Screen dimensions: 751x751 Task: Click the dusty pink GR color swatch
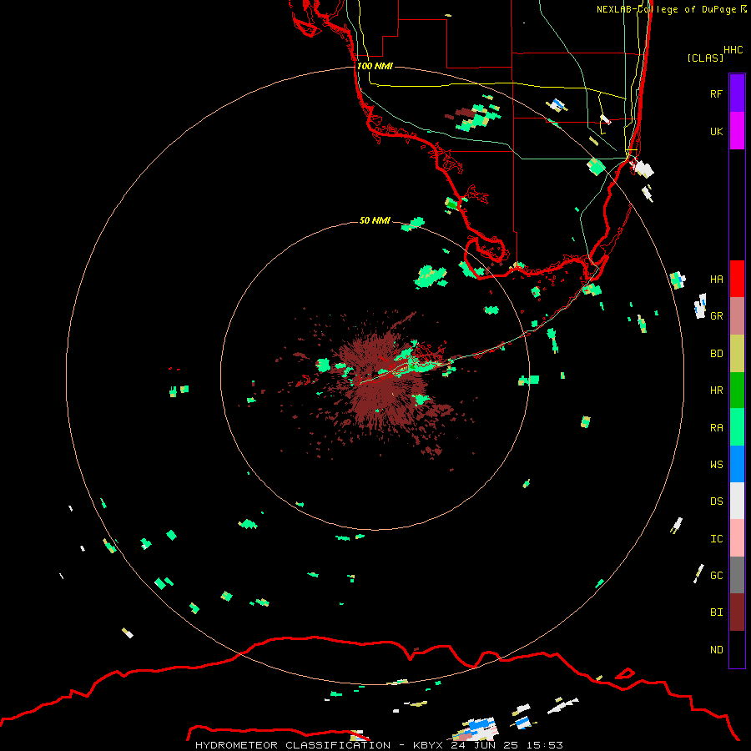pos(737,316)
